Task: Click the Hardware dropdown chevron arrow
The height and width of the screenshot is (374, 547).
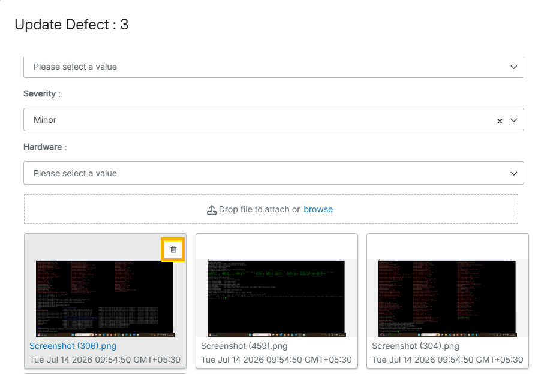Action: [513, 174]
